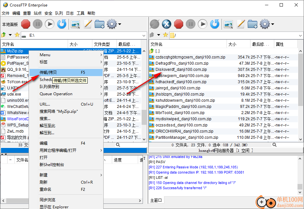Click the remote panel Refresh icon

tap(215, 24)
